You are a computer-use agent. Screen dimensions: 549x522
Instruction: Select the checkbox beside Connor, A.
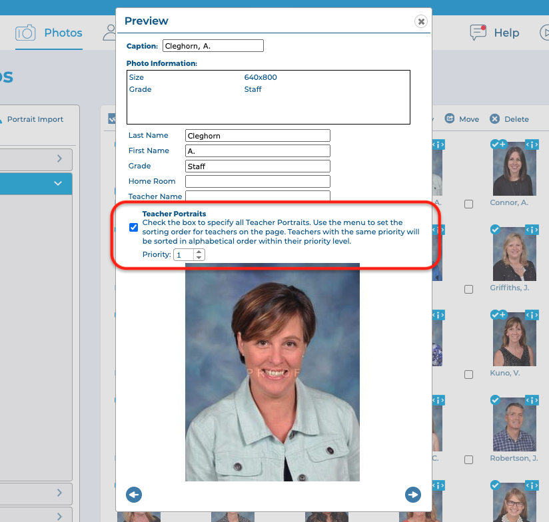tap(468, 204)
